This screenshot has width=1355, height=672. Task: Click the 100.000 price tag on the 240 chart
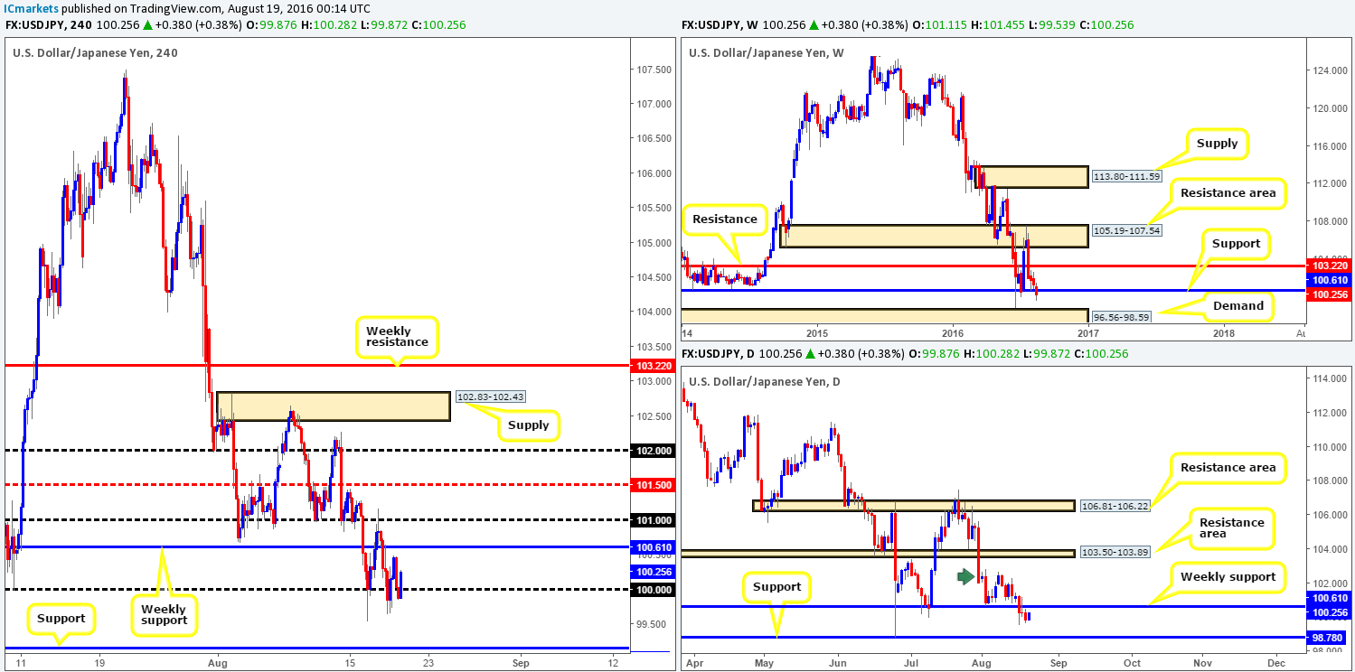point(651,590)
